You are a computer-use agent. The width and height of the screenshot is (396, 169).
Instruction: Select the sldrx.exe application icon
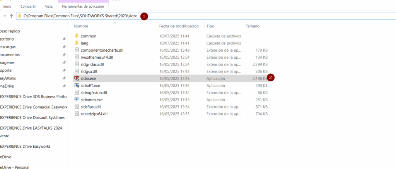point(77,78)
